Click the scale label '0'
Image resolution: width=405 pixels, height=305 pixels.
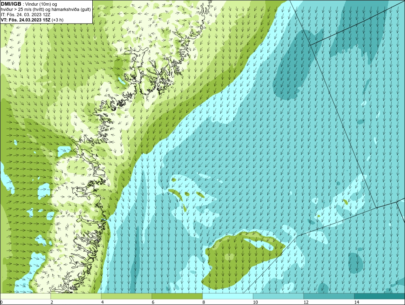tap(1, 302)
